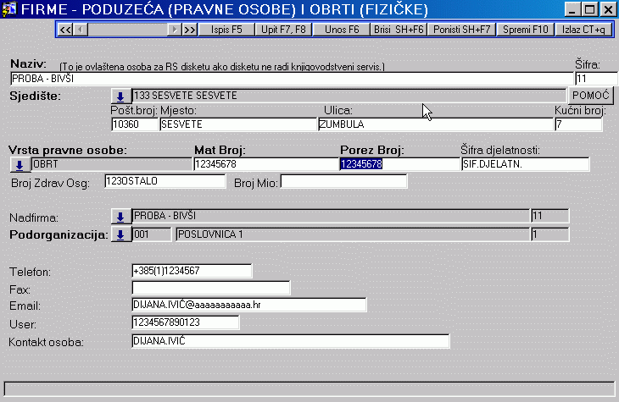Image resolution: width=619 pixels, height=402 pixels.
Task: Click Spremi F10 save button
Action: tap(526, 30)
